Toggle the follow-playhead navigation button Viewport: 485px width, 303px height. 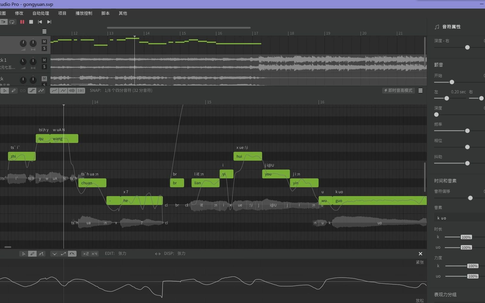(4, 22)
